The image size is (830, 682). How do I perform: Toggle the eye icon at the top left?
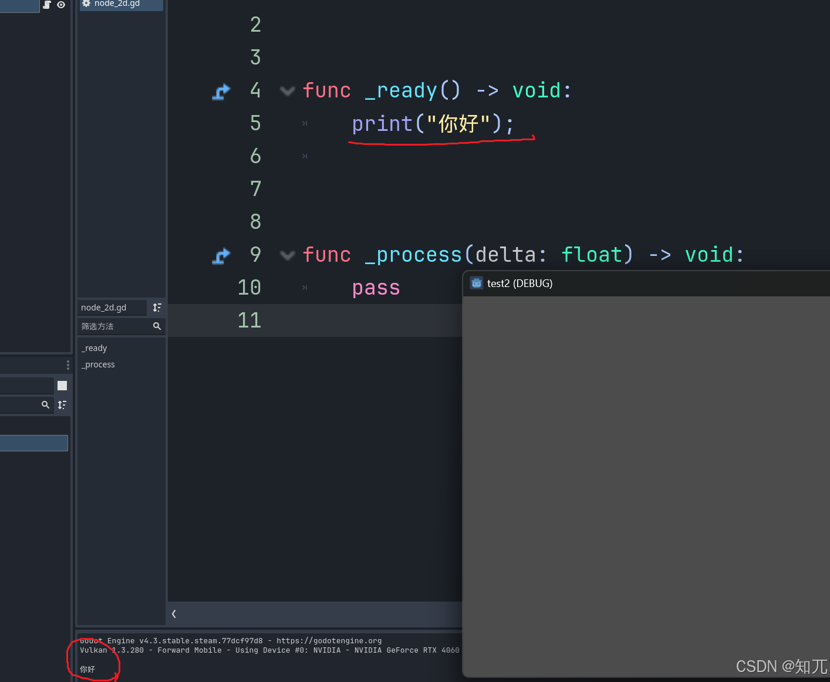tap(61, 5)
